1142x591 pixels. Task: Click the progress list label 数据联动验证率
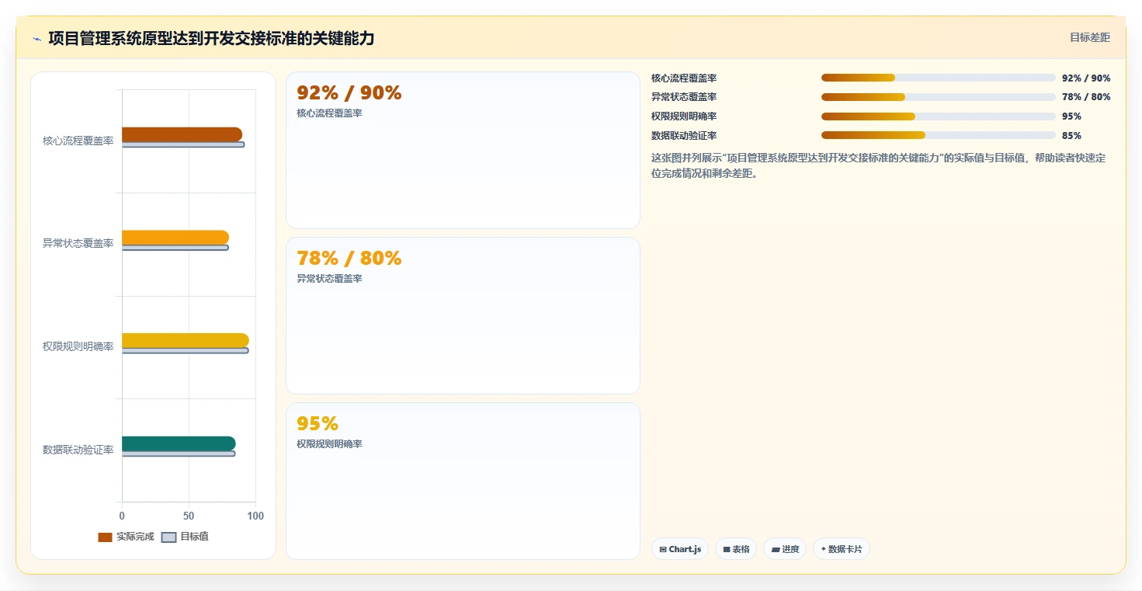[x=684, y=136]
